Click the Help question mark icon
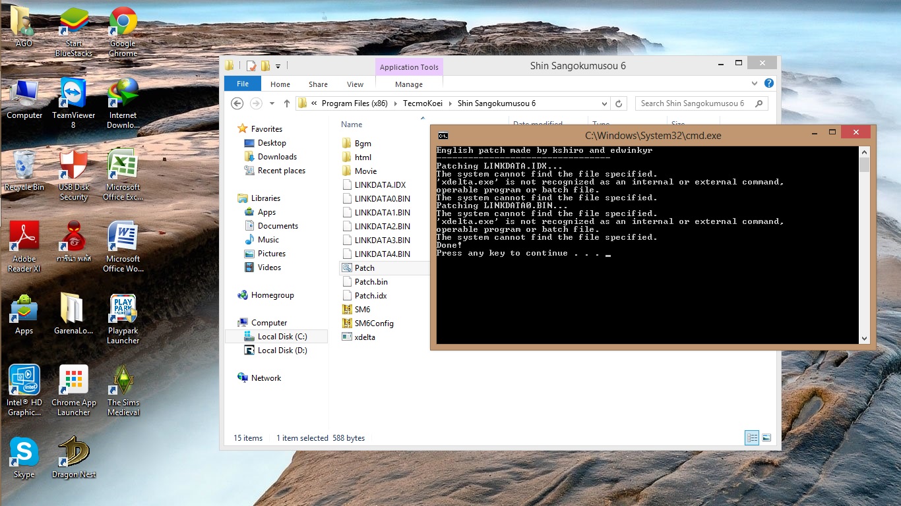The image size is (901, 506). pos(768,84)
